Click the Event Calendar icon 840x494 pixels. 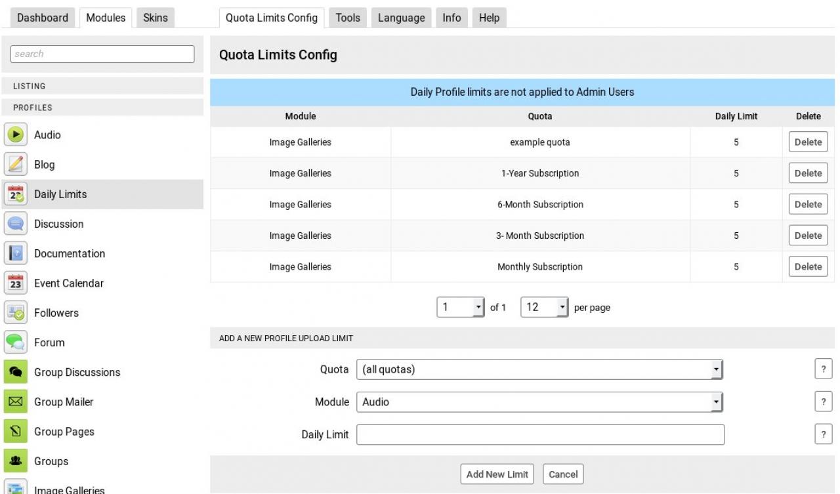pyautogui.click(x=14, y=283)
